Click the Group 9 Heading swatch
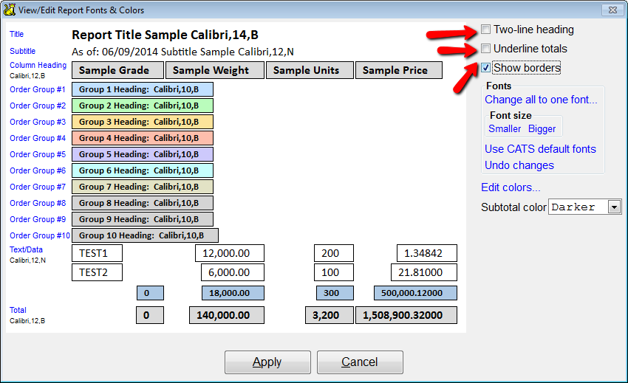 point(143,219)
